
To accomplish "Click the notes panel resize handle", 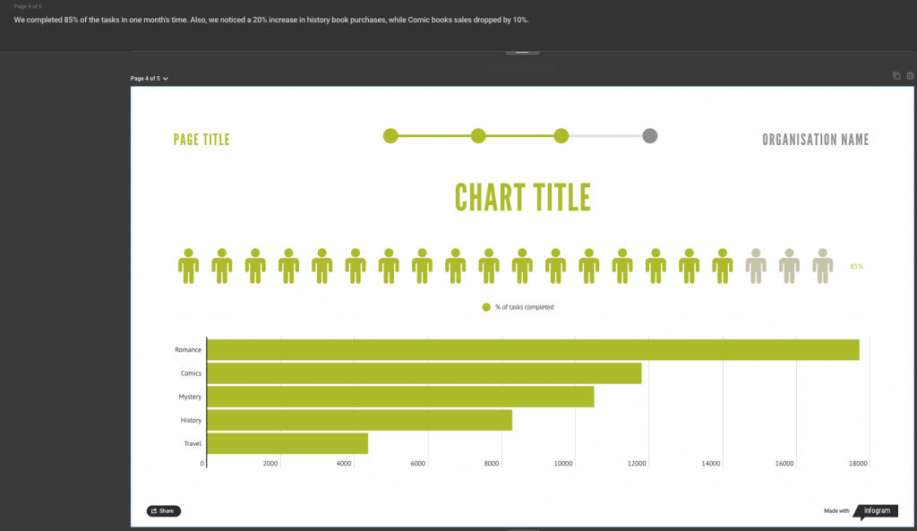I will click(522, 52).
